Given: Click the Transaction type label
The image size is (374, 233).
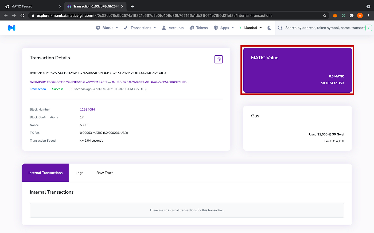Looking at the screenshot, I should click(38, 89).
